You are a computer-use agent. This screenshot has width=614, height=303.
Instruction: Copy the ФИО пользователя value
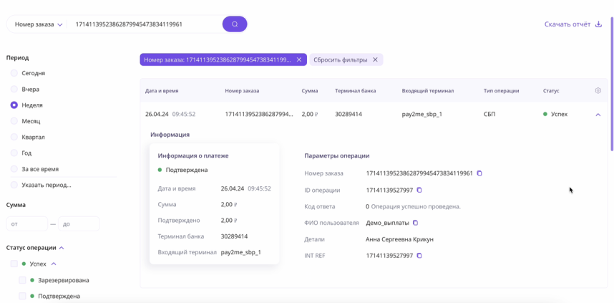point(416,223)
